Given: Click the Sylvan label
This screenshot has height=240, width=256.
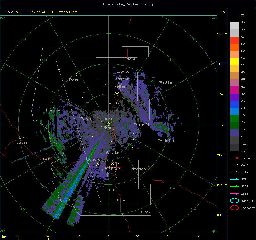Looking at the screenshot, I should [109, 84].
